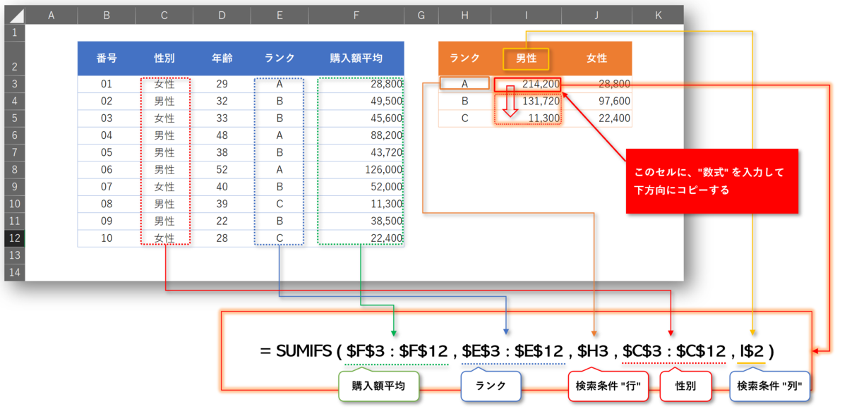Select cell with number 04
Viewport: 847px width, 416px height.
pyautogui.click(x=106, y=135)
